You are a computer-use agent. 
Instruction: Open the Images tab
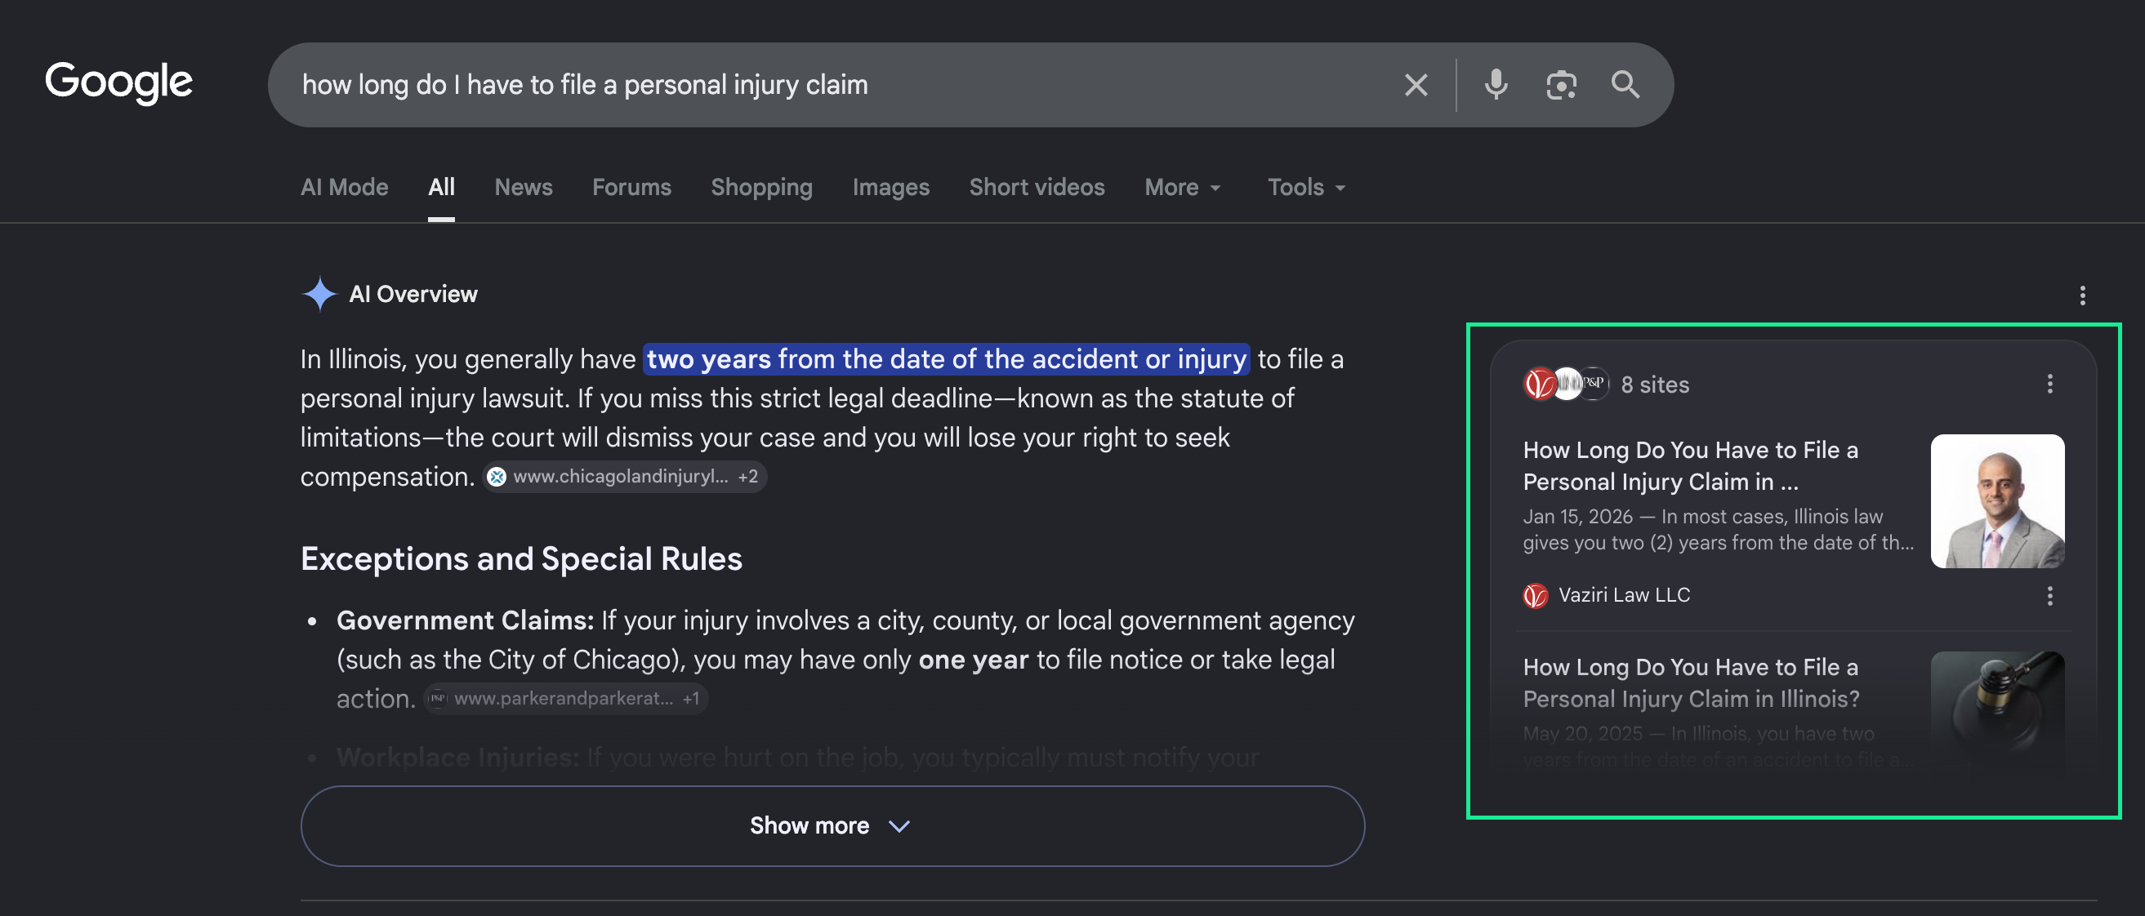click(x=890, y=187)
